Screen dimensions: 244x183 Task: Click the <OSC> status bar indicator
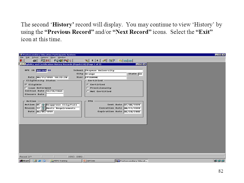pyautogui.click(x=72, y=157)
